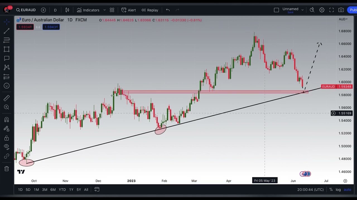Select the ruler measure tool
This screenshot has height=200, width=357.
pyautogui.click(x=7, y=98)
